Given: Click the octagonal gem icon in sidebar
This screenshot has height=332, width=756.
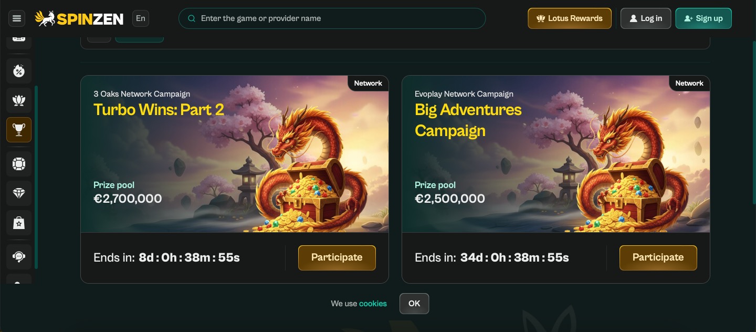Looking at the screenshot, I should point(19,164).
